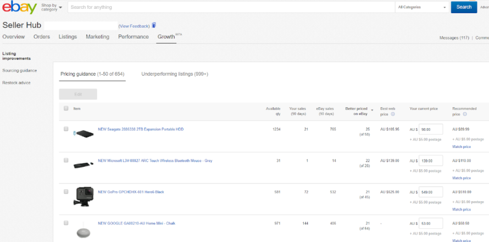Open the clipboard icon beside View Feedback
This screenshot has height=242, width=489.
point(154,26)
